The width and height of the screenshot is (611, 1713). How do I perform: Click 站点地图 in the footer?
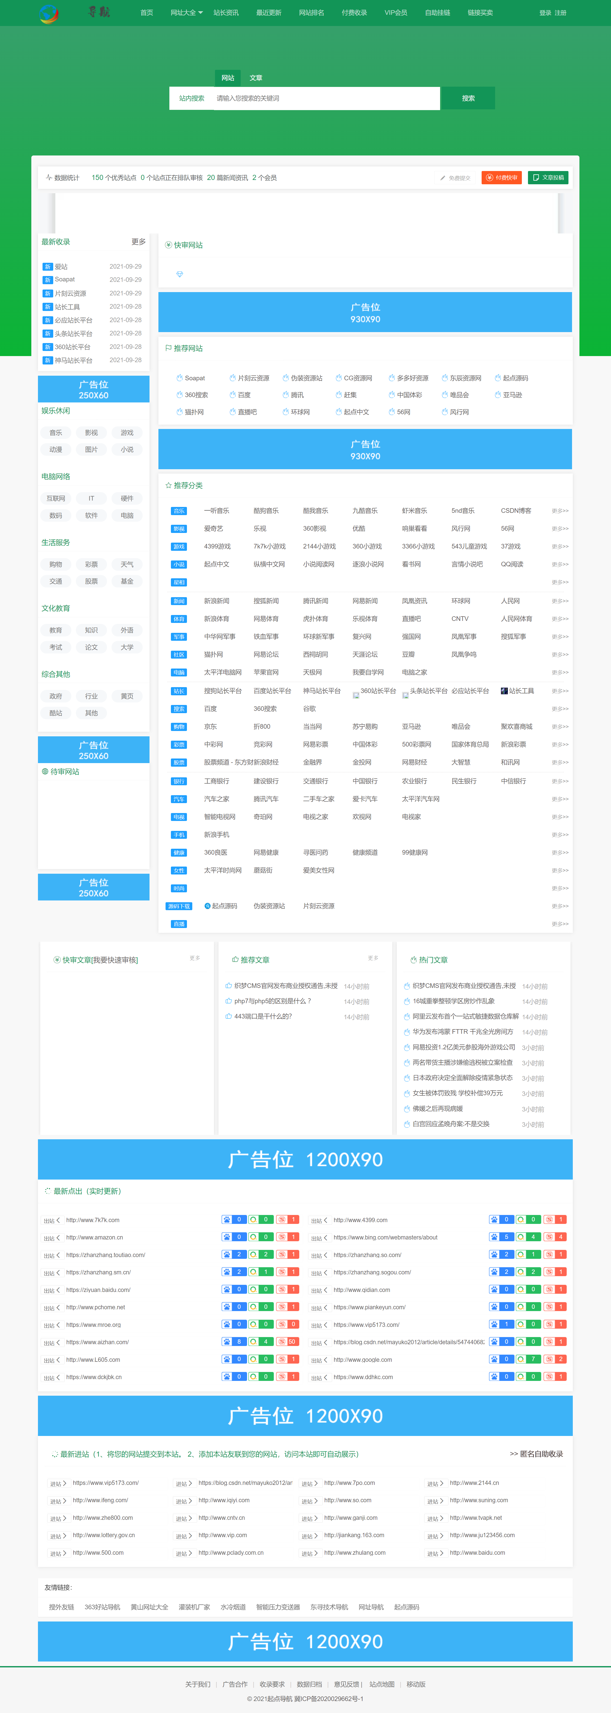[382, 1684]
